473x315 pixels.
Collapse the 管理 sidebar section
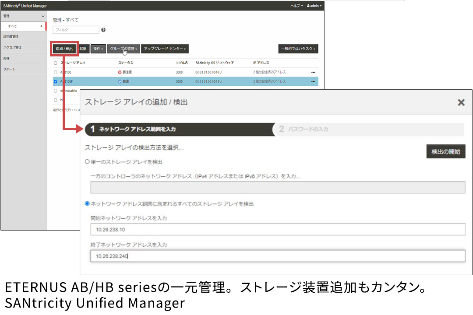pyautogui.click(x=43, y=16)
